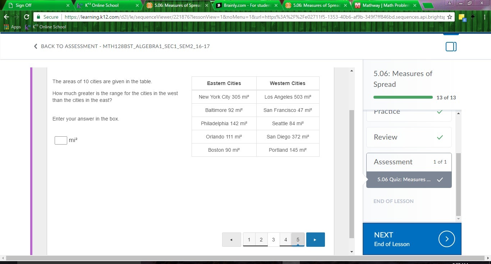Click the address bar URL
Image resolution: width=491 pixels, height=264 pixels.
[x=254, y=17]
